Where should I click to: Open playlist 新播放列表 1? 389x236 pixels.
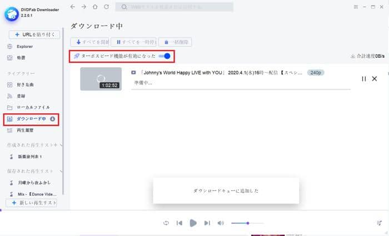coord(26,157)
